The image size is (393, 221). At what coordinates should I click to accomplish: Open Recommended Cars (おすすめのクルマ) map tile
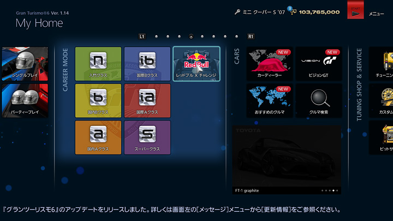(x=270, y=100)
